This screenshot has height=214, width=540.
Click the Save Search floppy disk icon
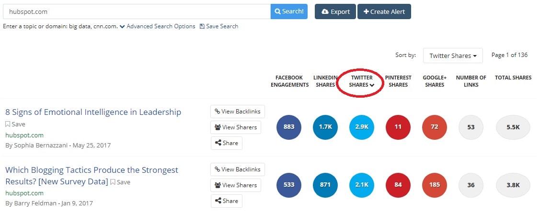(202, 26)
